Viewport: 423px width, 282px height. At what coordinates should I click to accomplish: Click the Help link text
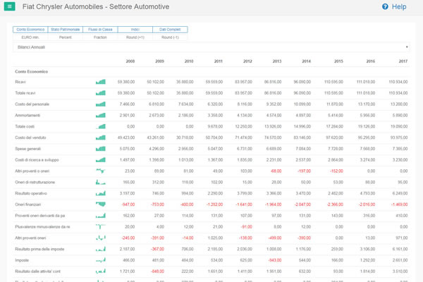[x=399, y=6]
